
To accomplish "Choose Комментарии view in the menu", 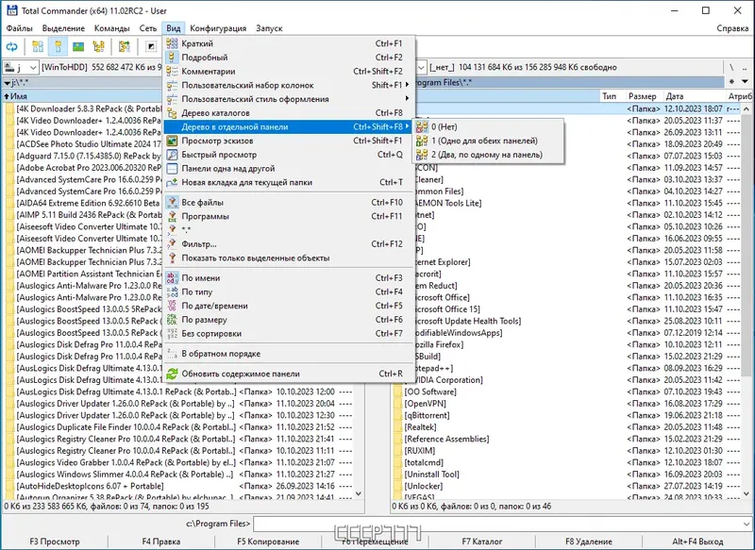I will [x=289, y=71].
